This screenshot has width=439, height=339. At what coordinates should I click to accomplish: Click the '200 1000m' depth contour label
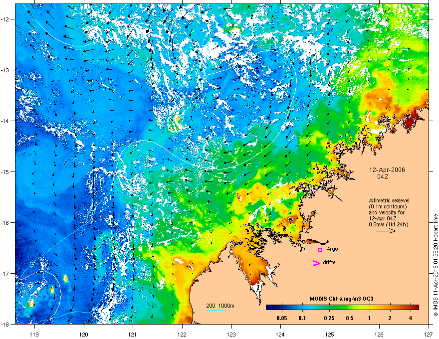(x=220, y=306)
